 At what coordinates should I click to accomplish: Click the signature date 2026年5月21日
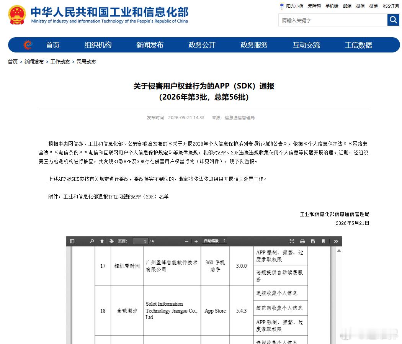coord(353,223)
